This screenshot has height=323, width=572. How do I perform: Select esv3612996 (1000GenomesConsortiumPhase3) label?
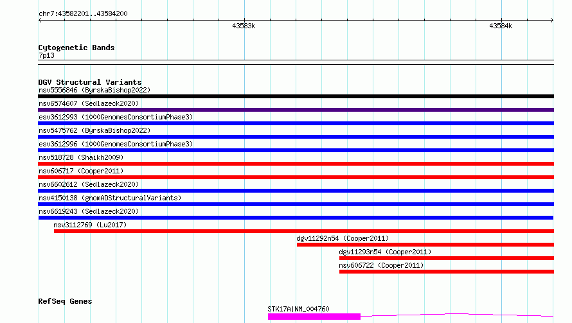click(x=116, y=144)
